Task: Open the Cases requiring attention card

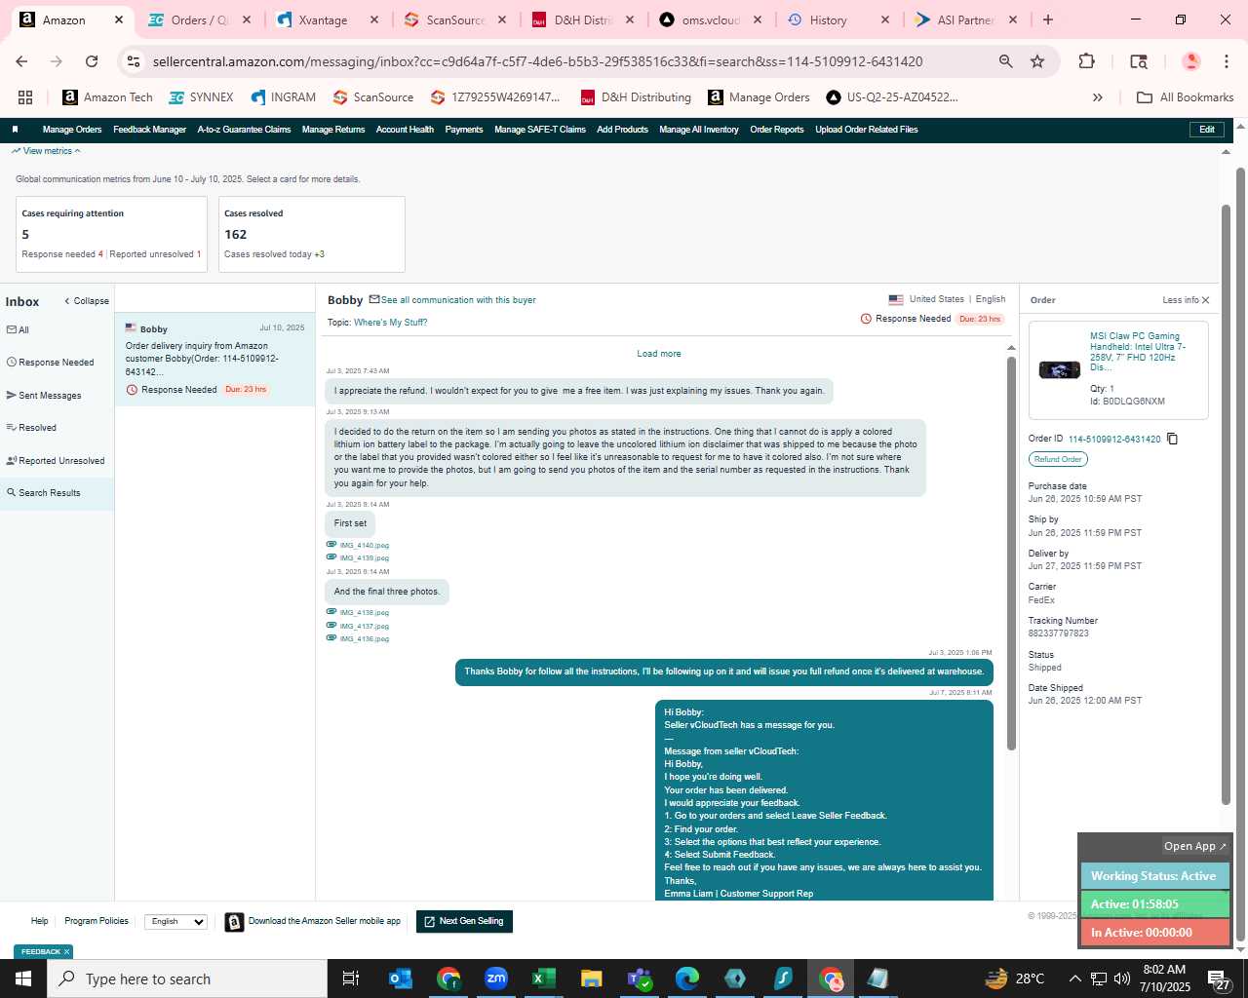Action: pos(111,234)
